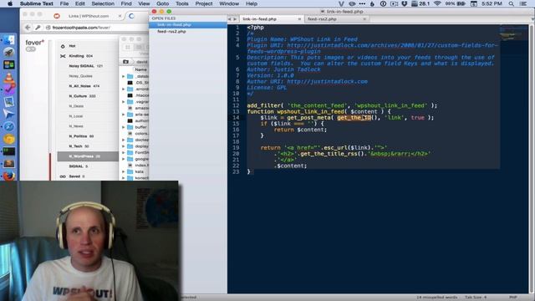Image resolution: width=535 pixels, height=301 pixels.
Task: Click the V icon in menu bar
Action: [341, 3]
